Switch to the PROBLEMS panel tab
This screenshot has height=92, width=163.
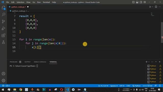click(x=13, y=62)
